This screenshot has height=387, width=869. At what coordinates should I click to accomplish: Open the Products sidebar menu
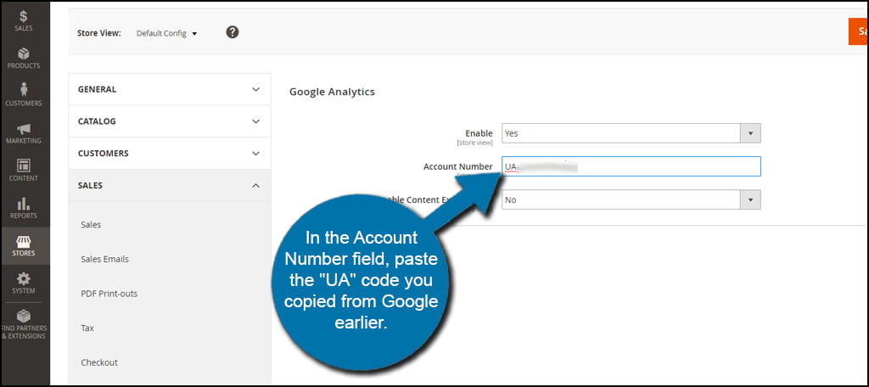pos(24,58)
